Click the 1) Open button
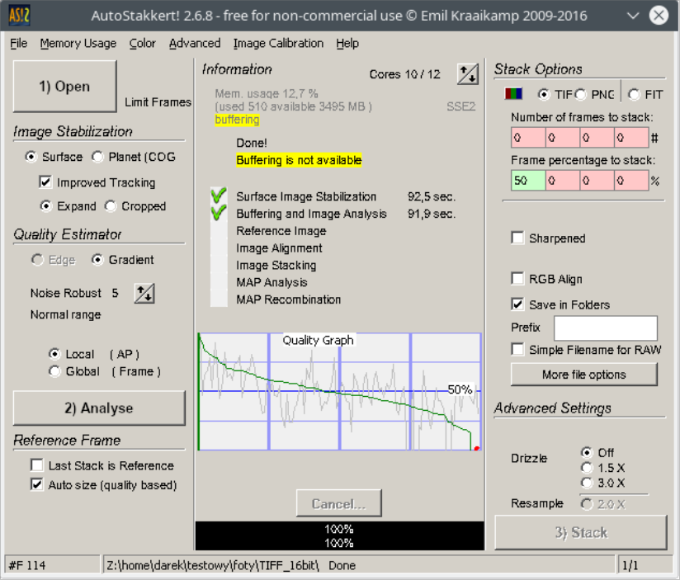Screen dimensions: 680x580 click(64, 87)
